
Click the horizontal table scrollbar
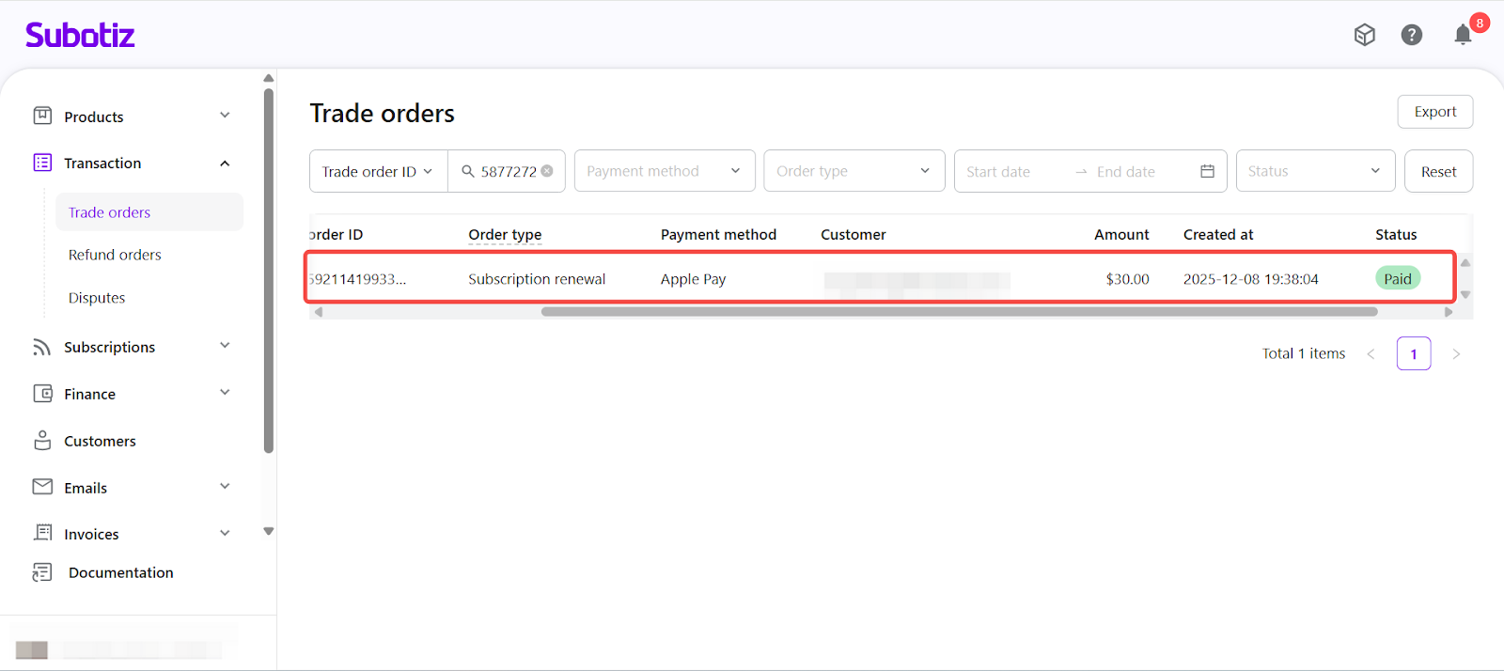pos(959,312)
